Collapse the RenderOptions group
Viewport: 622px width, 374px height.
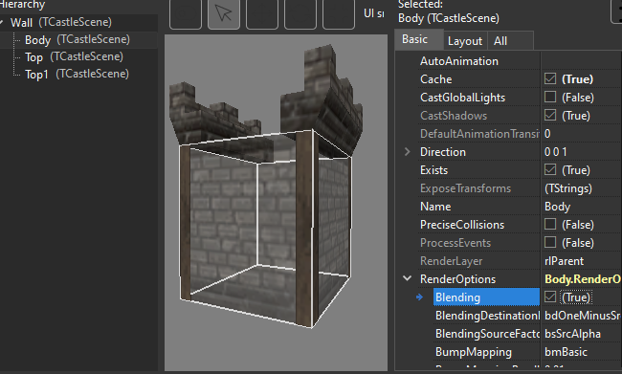pyautogui.click(x=407, y=278)
